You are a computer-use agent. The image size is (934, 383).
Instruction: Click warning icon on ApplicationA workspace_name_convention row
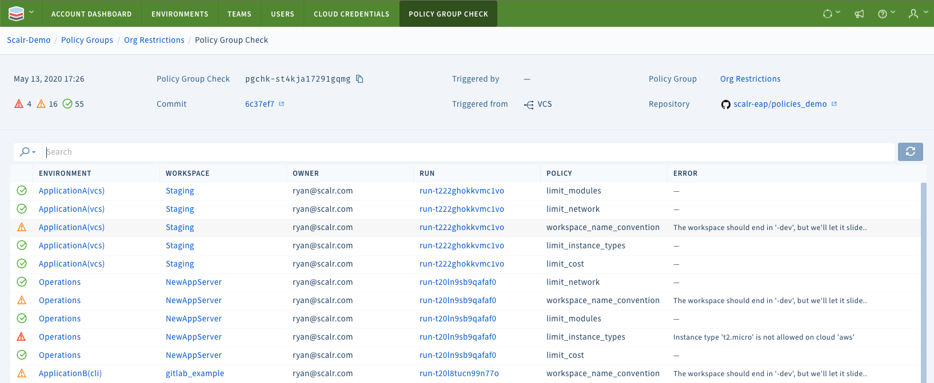click(22, 227)
